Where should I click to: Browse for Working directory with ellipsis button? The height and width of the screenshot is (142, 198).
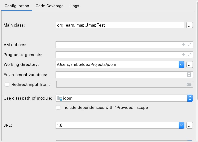tap(190, 64)
